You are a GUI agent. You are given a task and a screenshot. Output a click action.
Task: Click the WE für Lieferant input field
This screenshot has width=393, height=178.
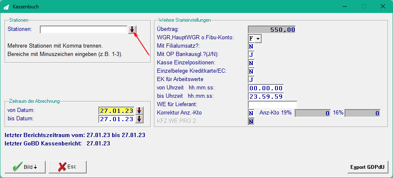[x=272, y=104]
